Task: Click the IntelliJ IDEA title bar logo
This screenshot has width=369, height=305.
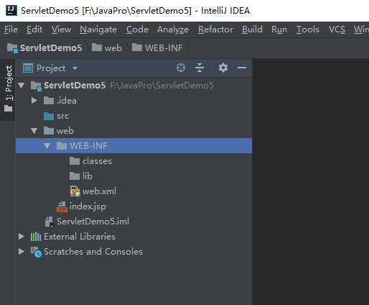Action: [11, 10]
